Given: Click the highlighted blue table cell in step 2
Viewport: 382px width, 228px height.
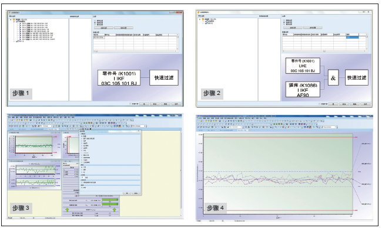Looking at the screenshot, I should pos(352,38).
